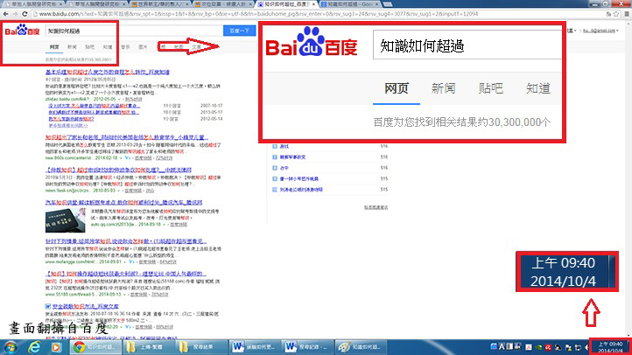Open the 上傳-繁體 folder in the taskbar
This screenshot has width=632, height=355.
point(147,347)
